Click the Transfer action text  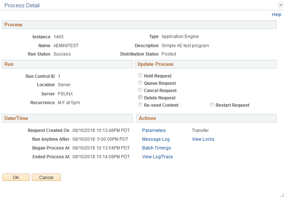coord(200,130)
